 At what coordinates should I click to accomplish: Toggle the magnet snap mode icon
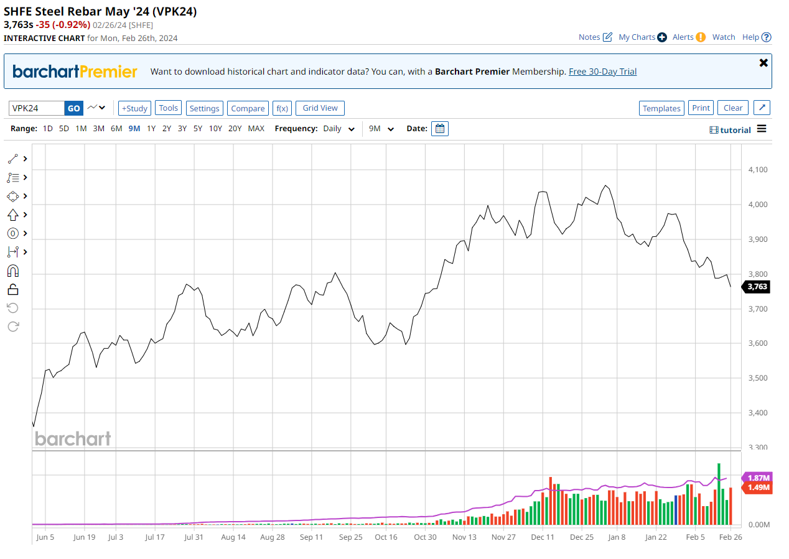[x=13, y=270]
